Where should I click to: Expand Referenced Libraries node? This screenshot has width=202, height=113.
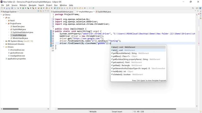point(4,44)
